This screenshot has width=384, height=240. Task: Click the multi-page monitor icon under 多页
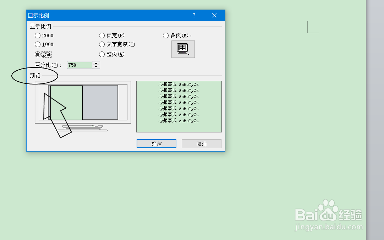pos(183,49)
